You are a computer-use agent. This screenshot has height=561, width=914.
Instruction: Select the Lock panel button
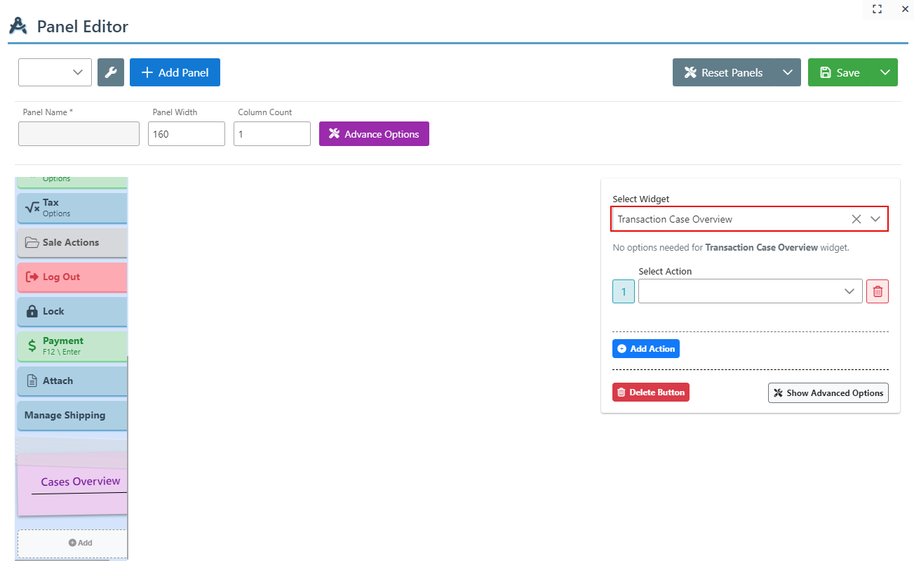(x=72, y=311)
